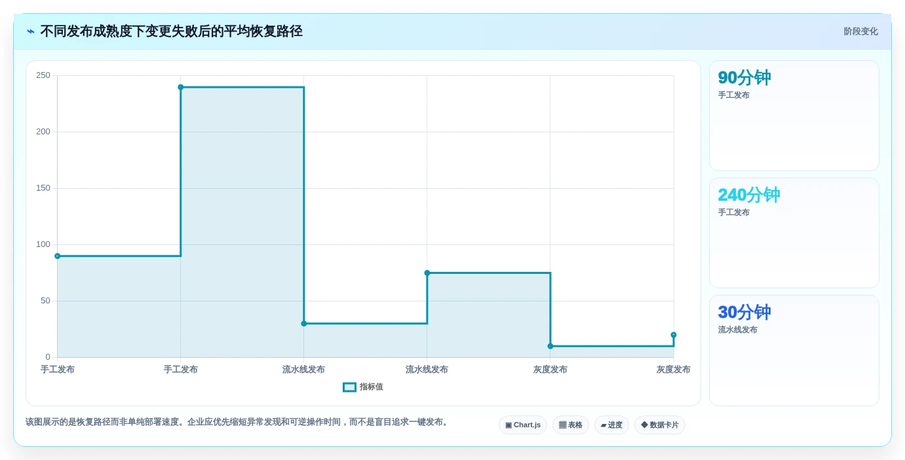Open the 90分钟 手工发布 card
Viewport: 905px width, 460px height.
point(794,116)
